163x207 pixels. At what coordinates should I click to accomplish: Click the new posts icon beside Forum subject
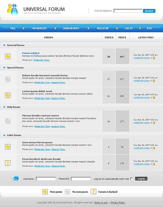[x=8, y=56]
